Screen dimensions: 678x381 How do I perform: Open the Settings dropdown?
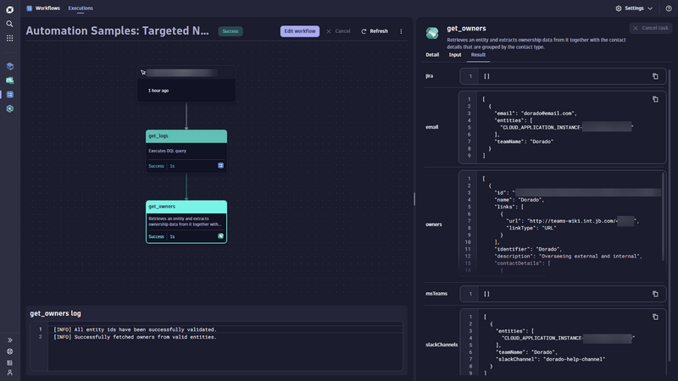pos(634,8)
